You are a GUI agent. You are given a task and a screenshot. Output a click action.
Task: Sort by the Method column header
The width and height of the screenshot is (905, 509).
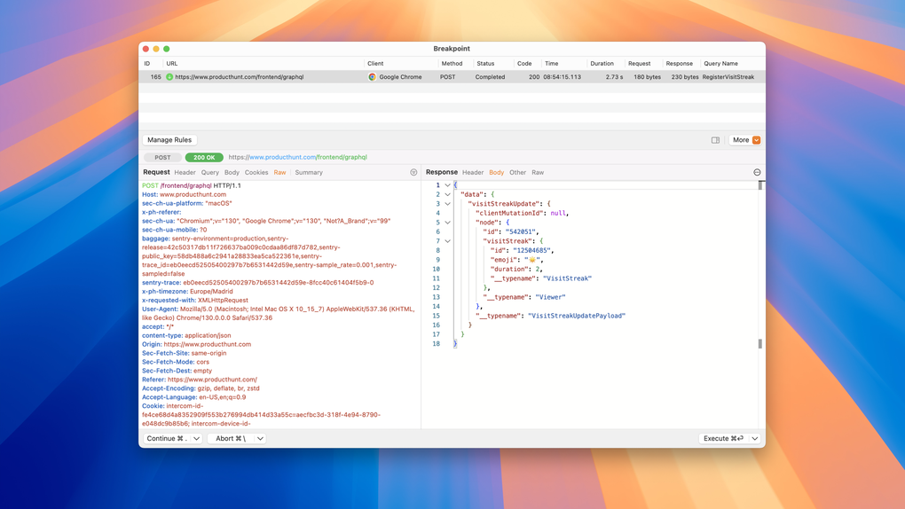(452, 64)
